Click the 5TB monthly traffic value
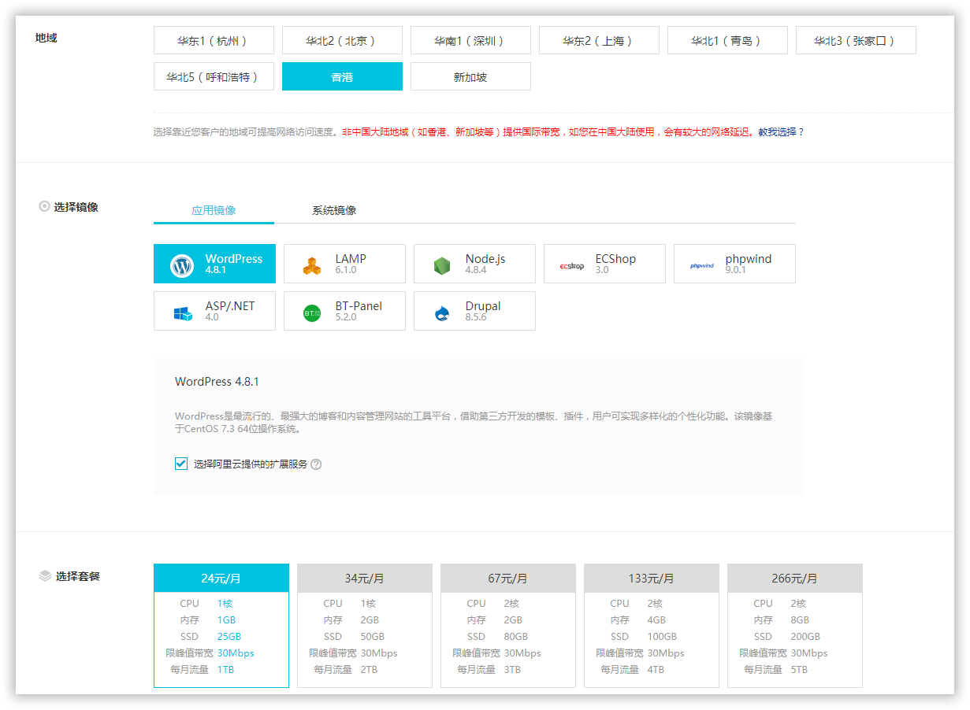 [x=799, y=670]
